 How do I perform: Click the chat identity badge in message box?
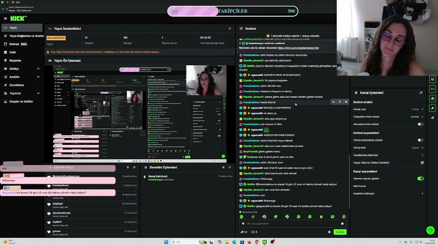[x=243, y=224]
